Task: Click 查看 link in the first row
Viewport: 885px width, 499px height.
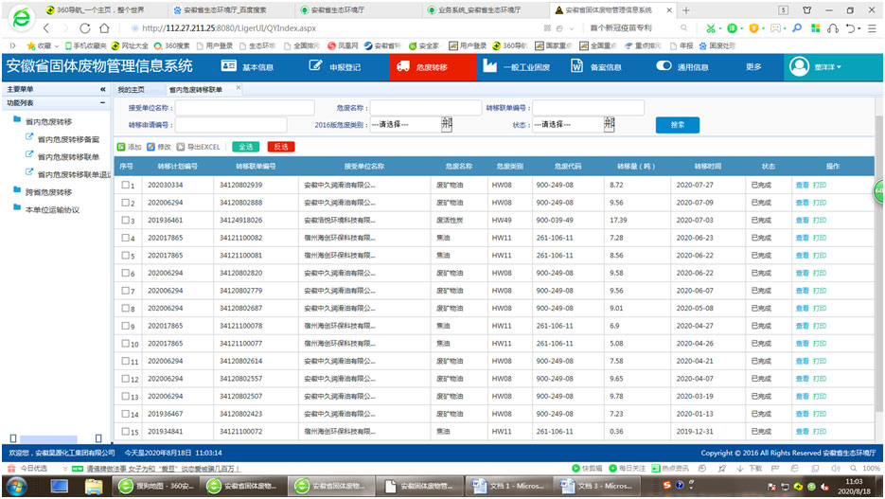Action: (802, 186)
